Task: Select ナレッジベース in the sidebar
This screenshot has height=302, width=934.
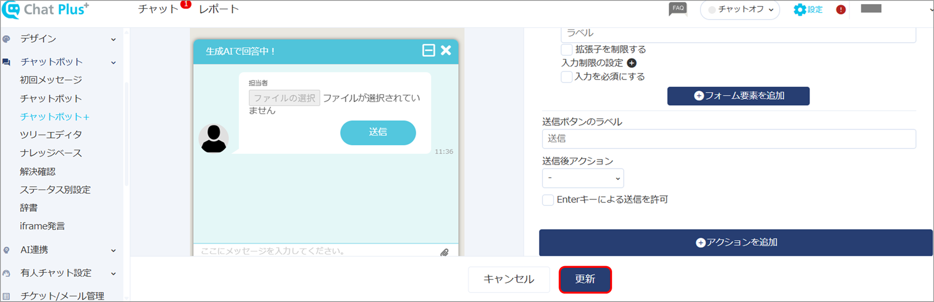Action: point(50,153)
